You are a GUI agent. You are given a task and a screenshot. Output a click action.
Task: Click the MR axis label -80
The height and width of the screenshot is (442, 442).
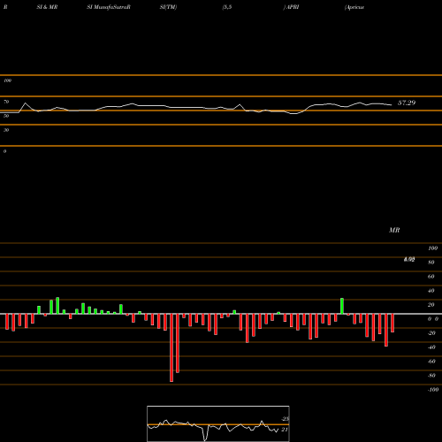click(x=431, y=376)
